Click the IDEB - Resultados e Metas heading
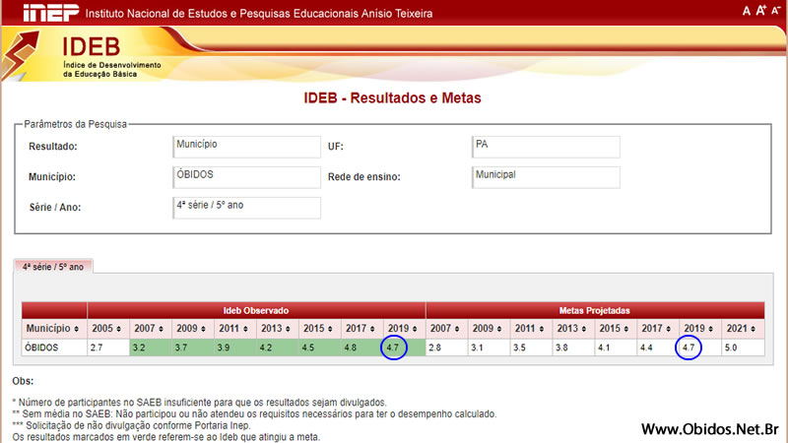 (x=392, y=97)
